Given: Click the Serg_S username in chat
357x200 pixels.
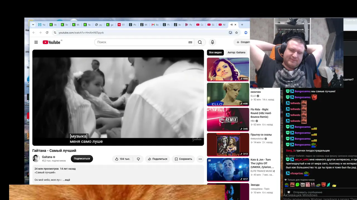Looking at the screenshot, I should (290, 151).
